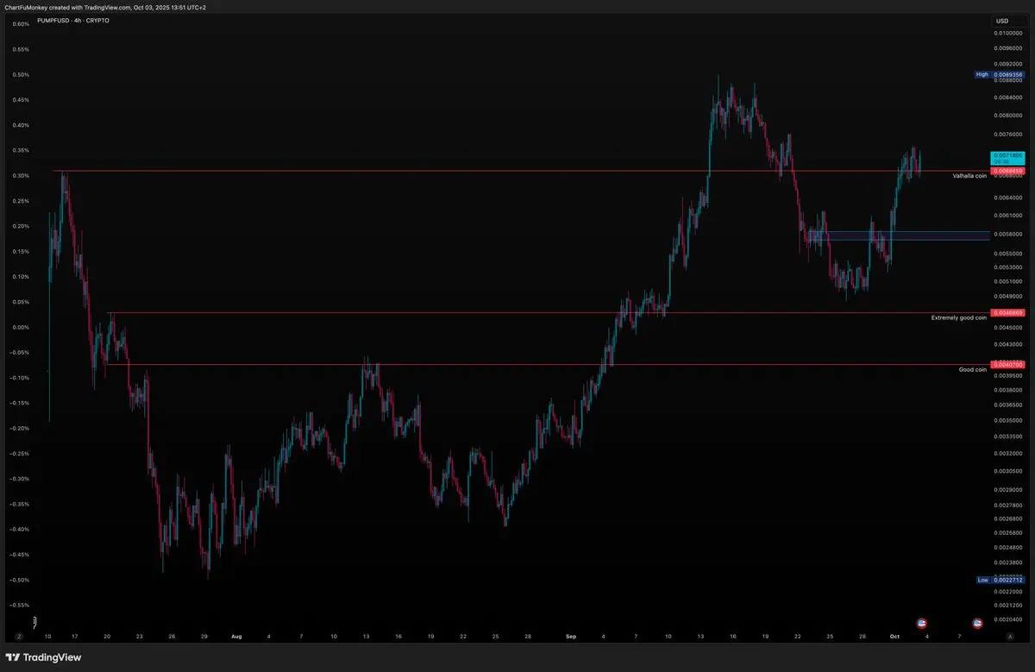This screenshot has height=672, width=1035.
Task: Open the USD currency selector
Action: point(1001,21)
